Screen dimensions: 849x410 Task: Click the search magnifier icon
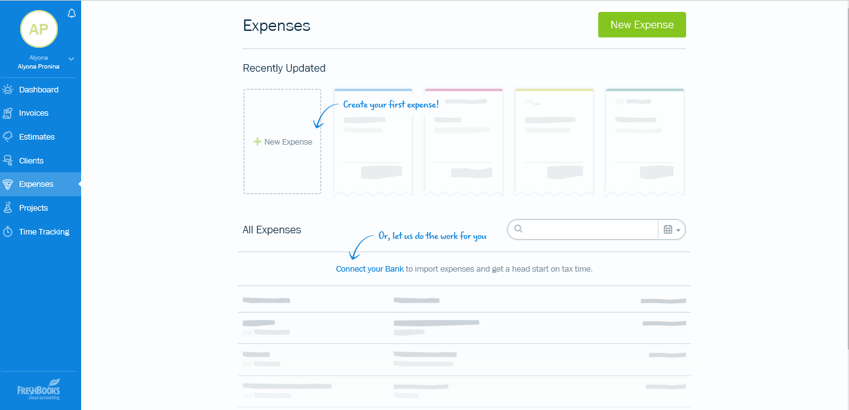[518, 229]
